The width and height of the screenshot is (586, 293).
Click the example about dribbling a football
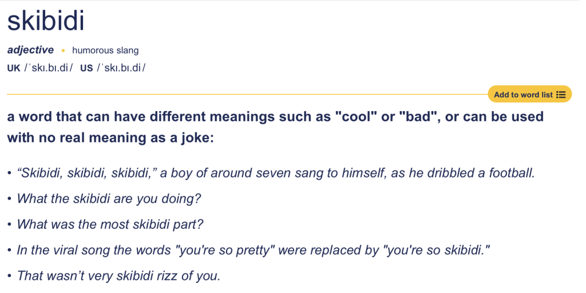(276, 173)
